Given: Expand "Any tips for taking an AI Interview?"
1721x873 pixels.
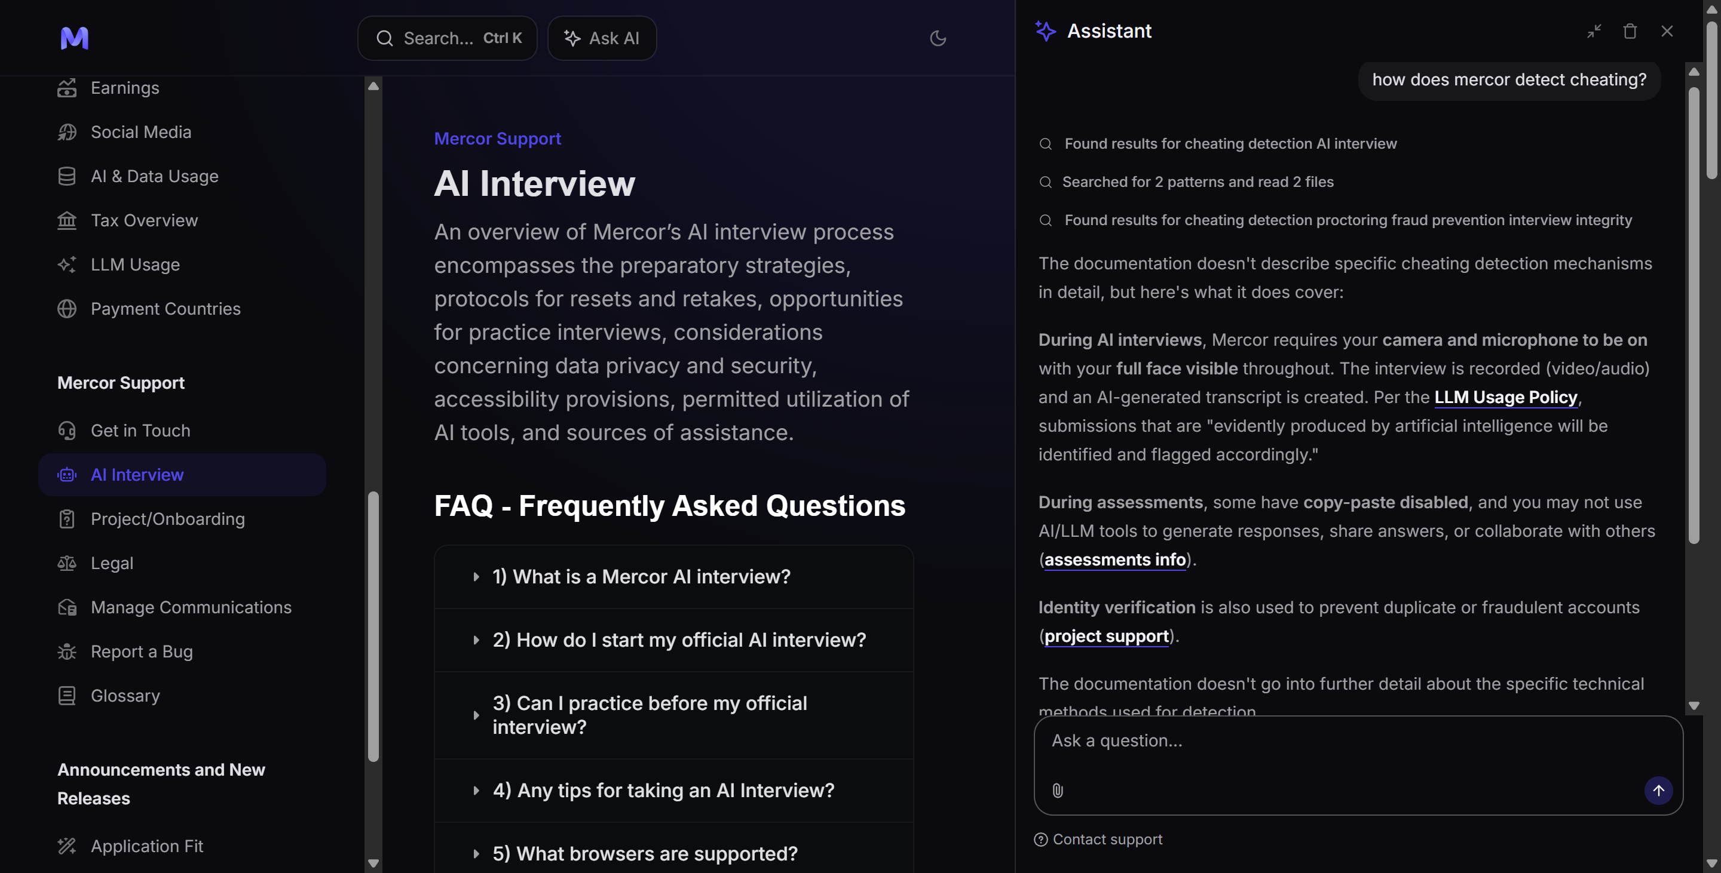Looking at the screenshot, I should click(663, 790).
